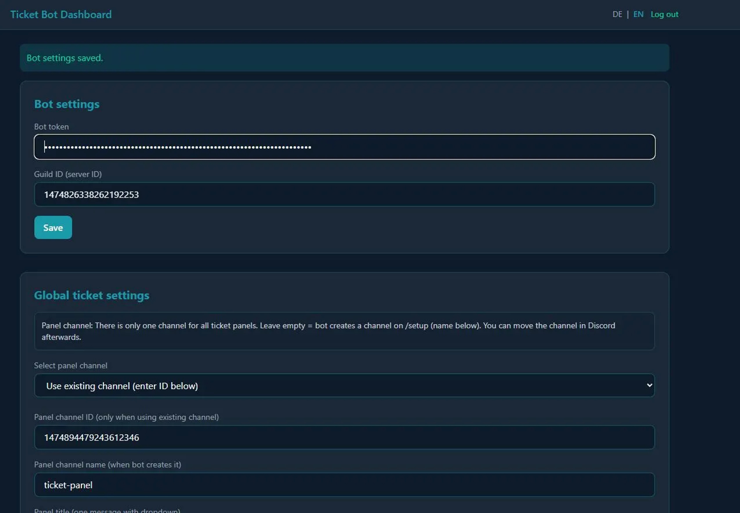Open the Ticket Bot Dashboard home link
Viewport: 740px width, 513px height.
tap(61, 14)
